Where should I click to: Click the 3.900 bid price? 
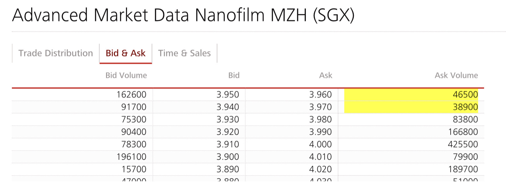[228, 157]
